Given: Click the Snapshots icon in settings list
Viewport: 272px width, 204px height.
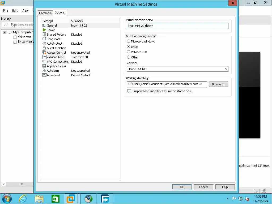Looking at the screenshot, I should click(44, 39).
